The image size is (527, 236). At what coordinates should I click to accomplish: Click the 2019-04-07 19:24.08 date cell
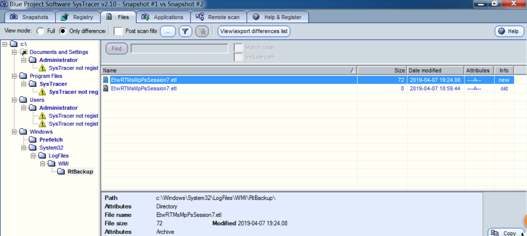[x=435, y=80]
